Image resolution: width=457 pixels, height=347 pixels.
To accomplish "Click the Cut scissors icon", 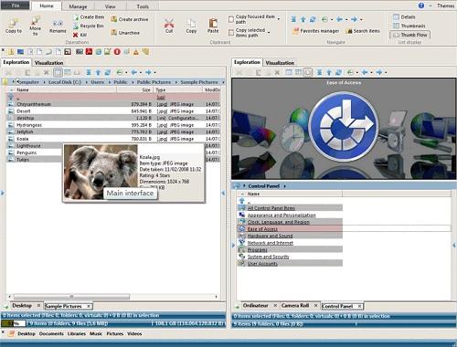I will tap(169, 23).
